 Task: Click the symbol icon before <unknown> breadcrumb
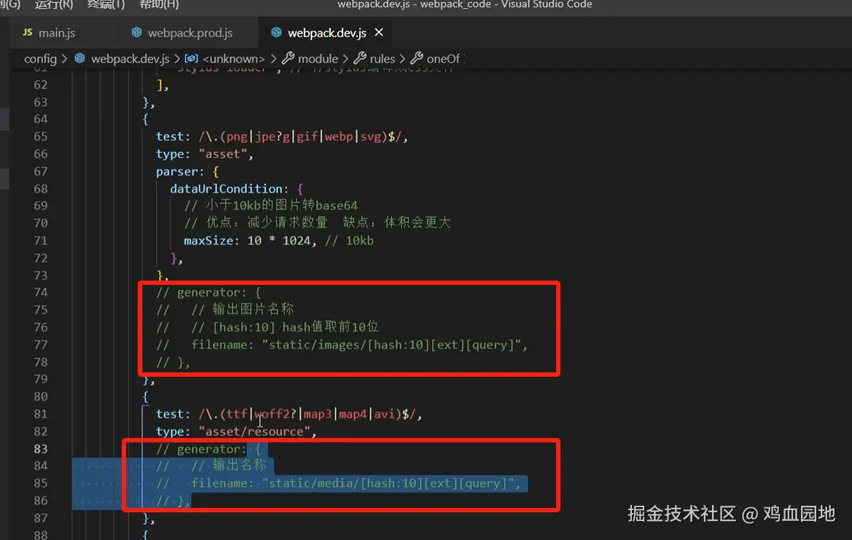[191, 58]
